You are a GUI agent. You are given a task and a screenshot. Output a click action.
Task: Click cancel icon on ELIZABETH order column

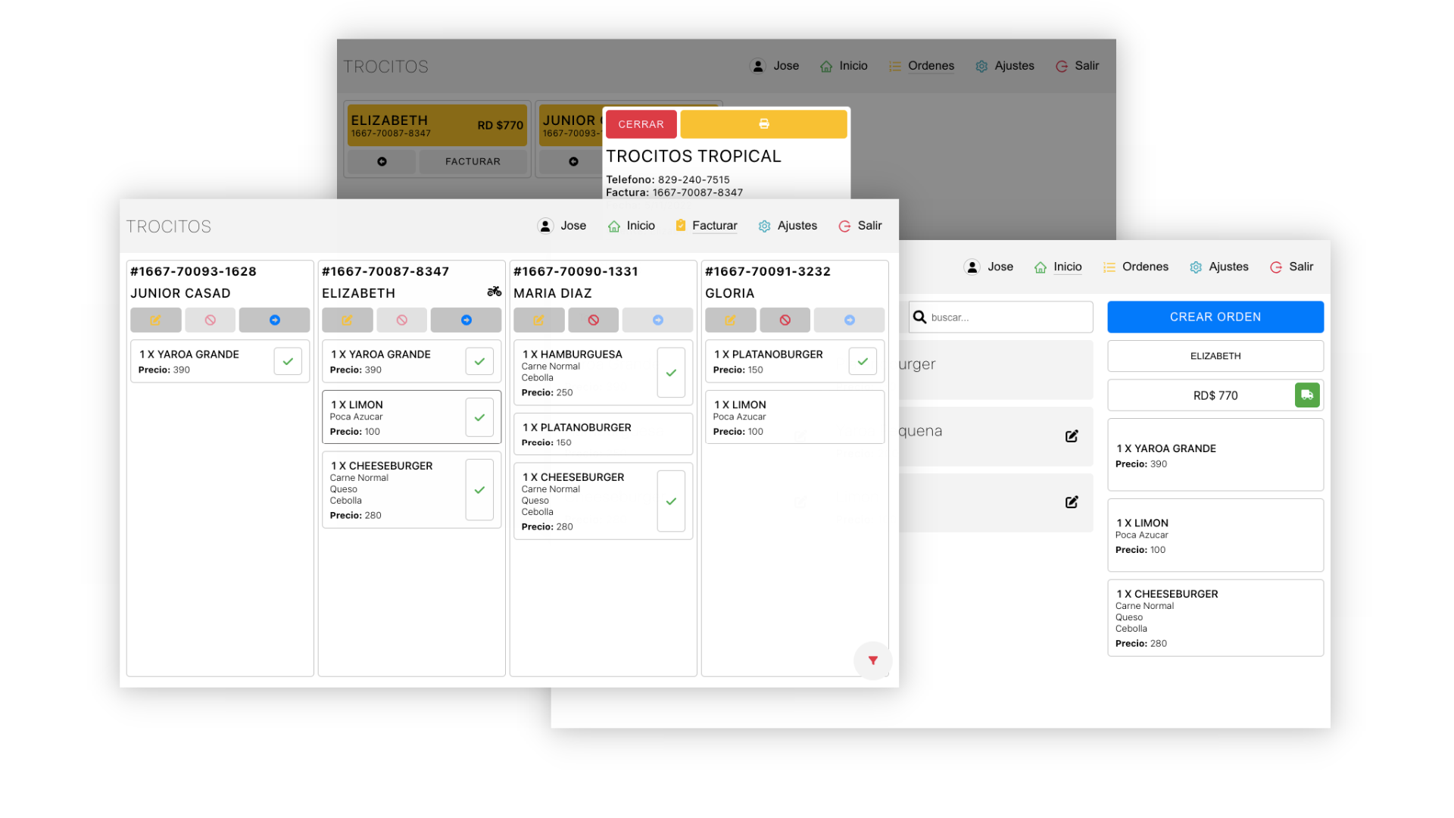coord(401,320)
